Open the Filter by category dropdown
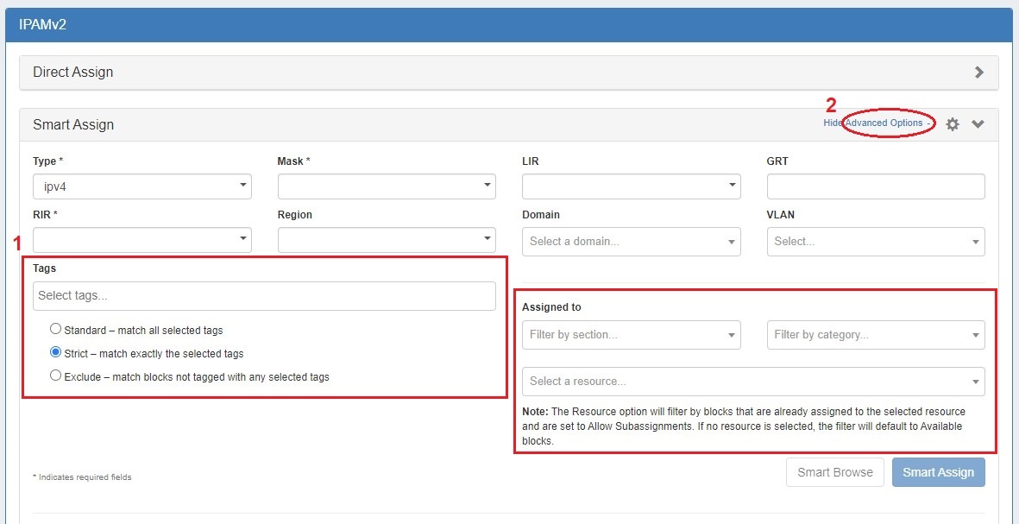The width and height of the screenshot is (1019, 524). [x=875, y=335]
